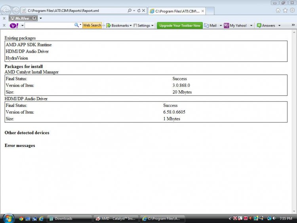Open the address bar autocomplete dropdown arrow
The image size is (297, 223).
pos(134,11)
